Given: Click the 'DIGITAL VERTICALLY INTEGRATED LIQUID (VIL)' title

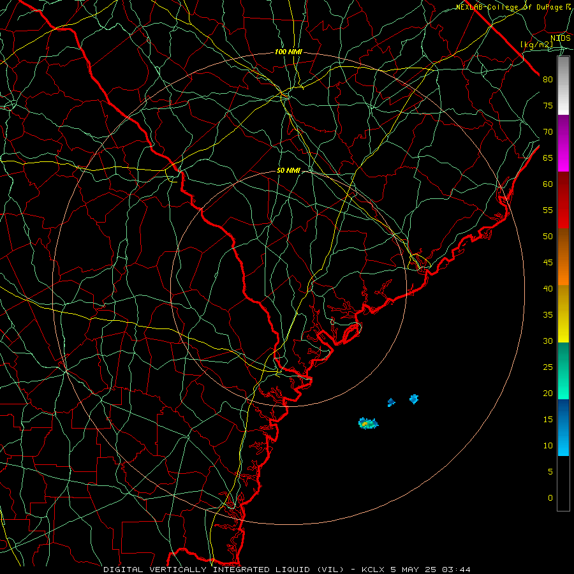Looking at the screenshot, I should coord(224,570).
